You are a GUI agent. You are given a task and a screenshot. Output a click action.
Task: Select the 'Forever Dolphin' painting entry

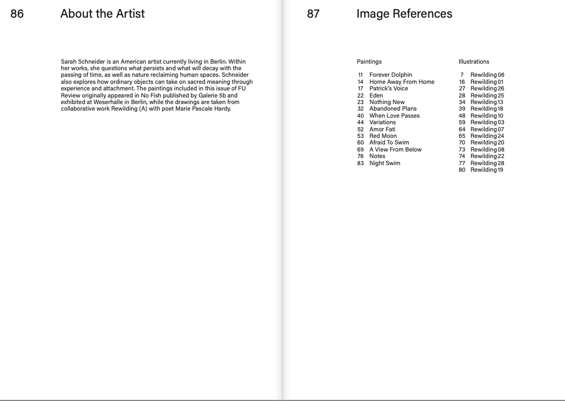coord(390,75)
